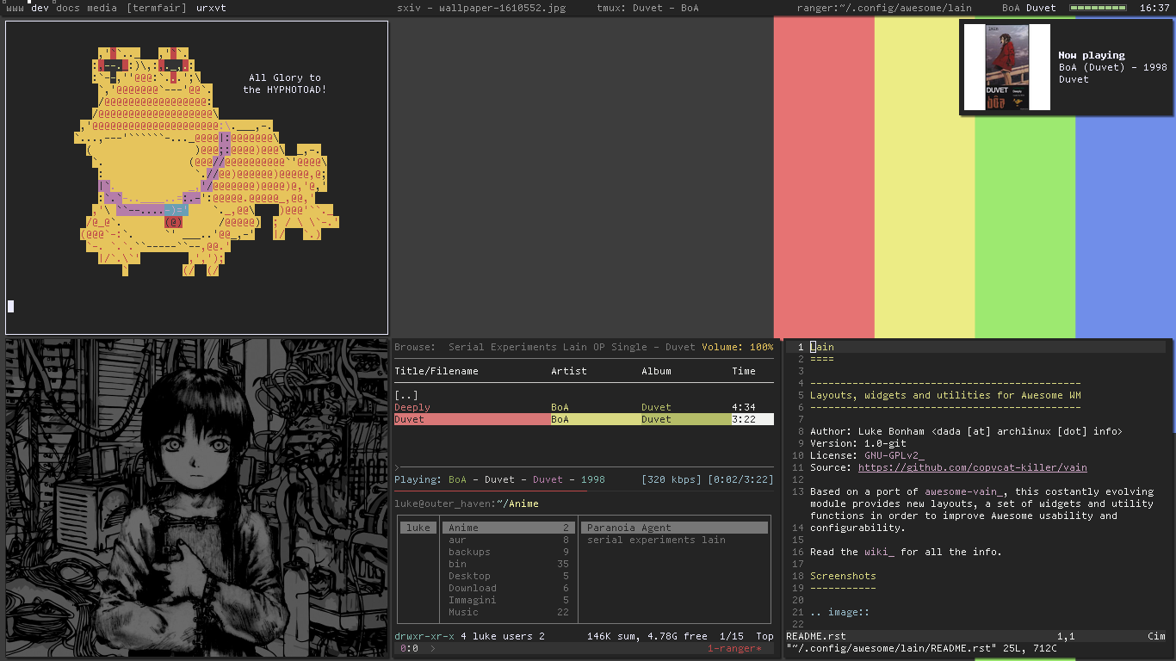Click the HYPNOTOAD ASCII art in urxvt
1176x661 pixels.
pos(207,161)
